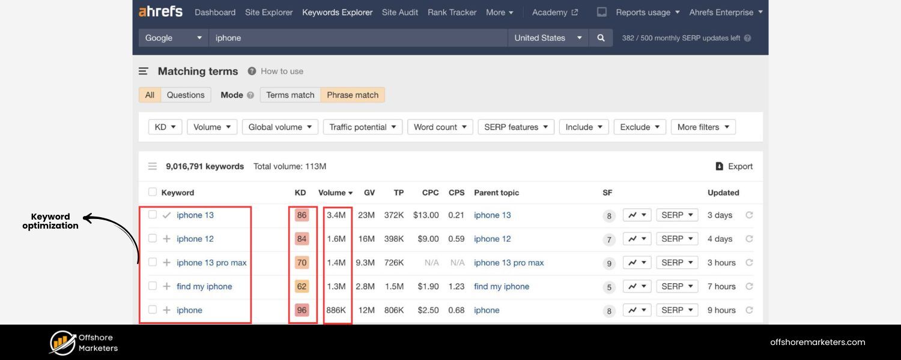The image size is (901, 360).
Task: Click the question mark icon next to Mode
Action: tap(250, 95)
